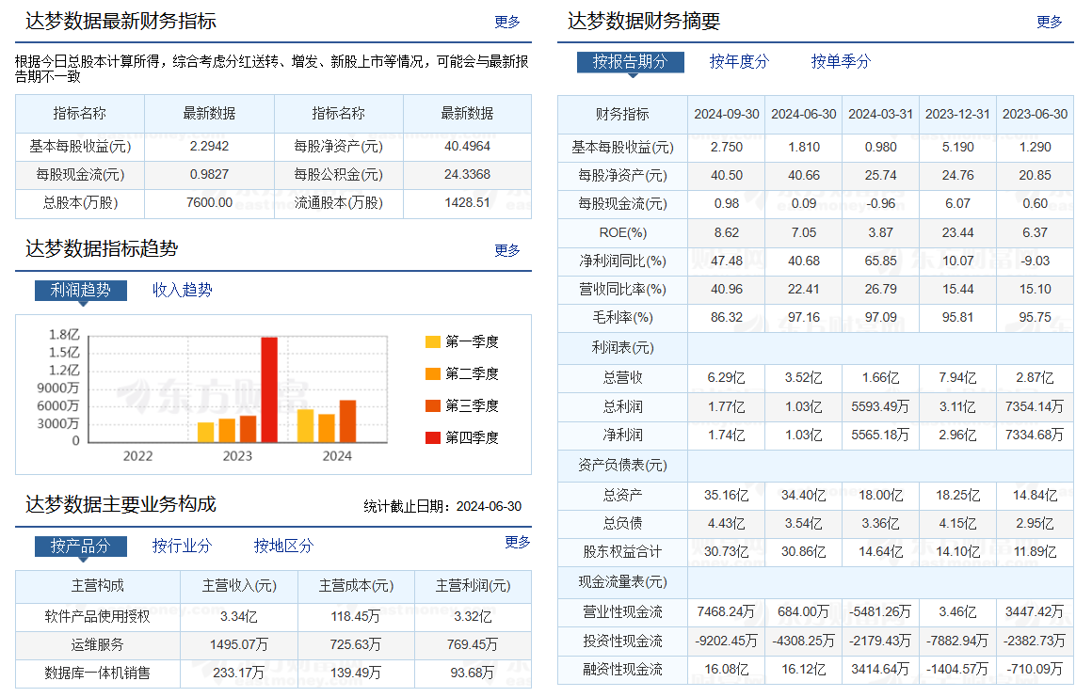Viewport: 1092px width, 697px height.
Task: Click the 总利润 value 5593.49万
Action: coord(881,406)
